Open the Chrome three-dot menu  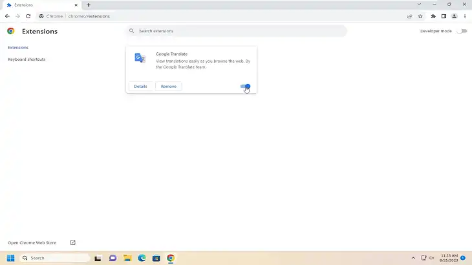[465, 16]
